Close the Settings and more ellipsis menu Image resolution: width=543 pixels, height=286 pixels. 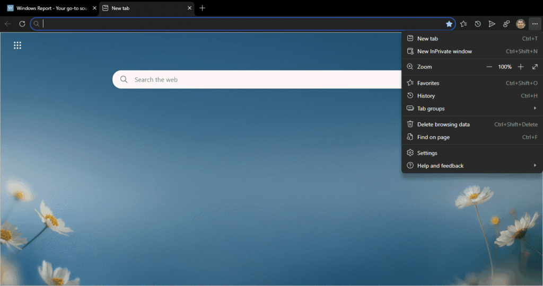[x=535, y=24]
